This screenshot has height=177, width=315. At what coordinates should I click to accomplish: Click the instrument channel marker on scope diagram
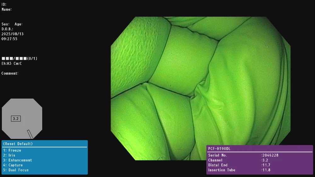pos(30,134)
